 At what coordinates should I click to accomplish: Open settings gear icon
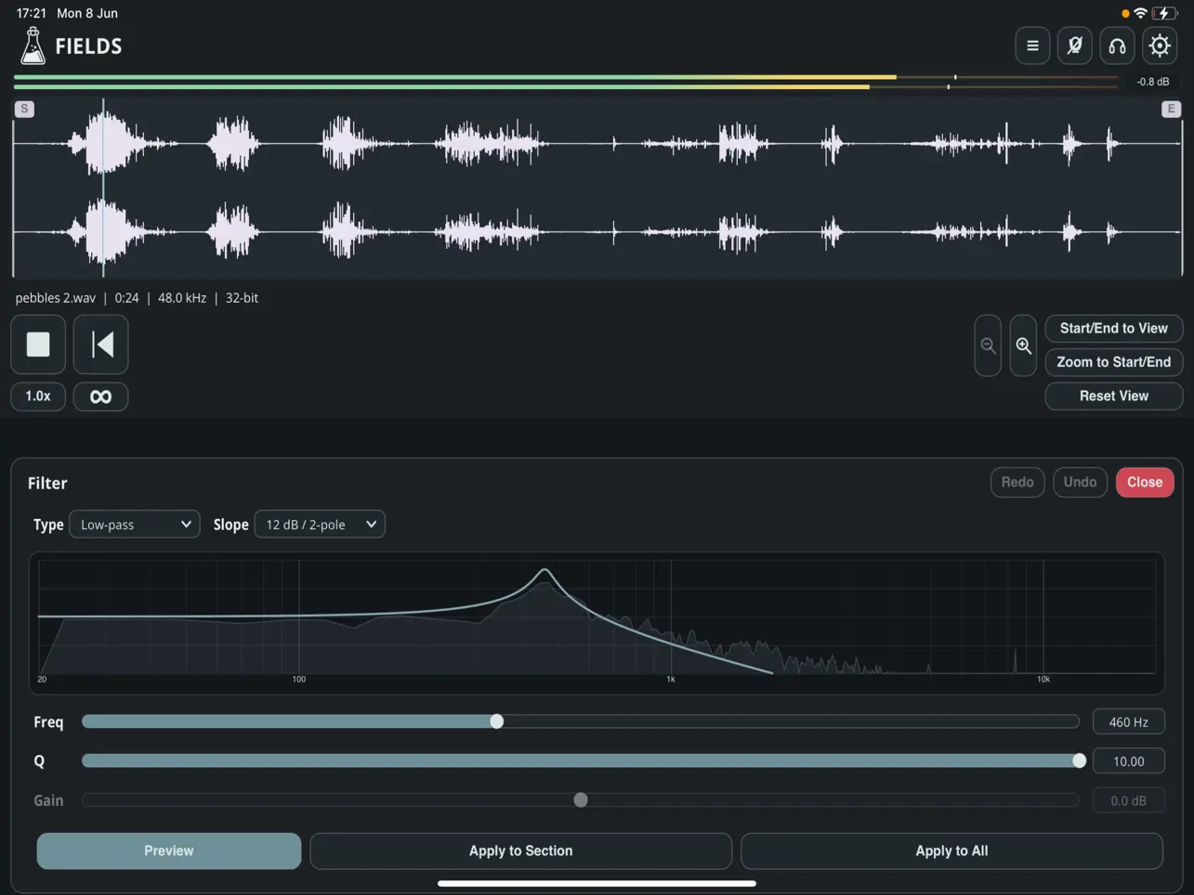click(1160, 45)
